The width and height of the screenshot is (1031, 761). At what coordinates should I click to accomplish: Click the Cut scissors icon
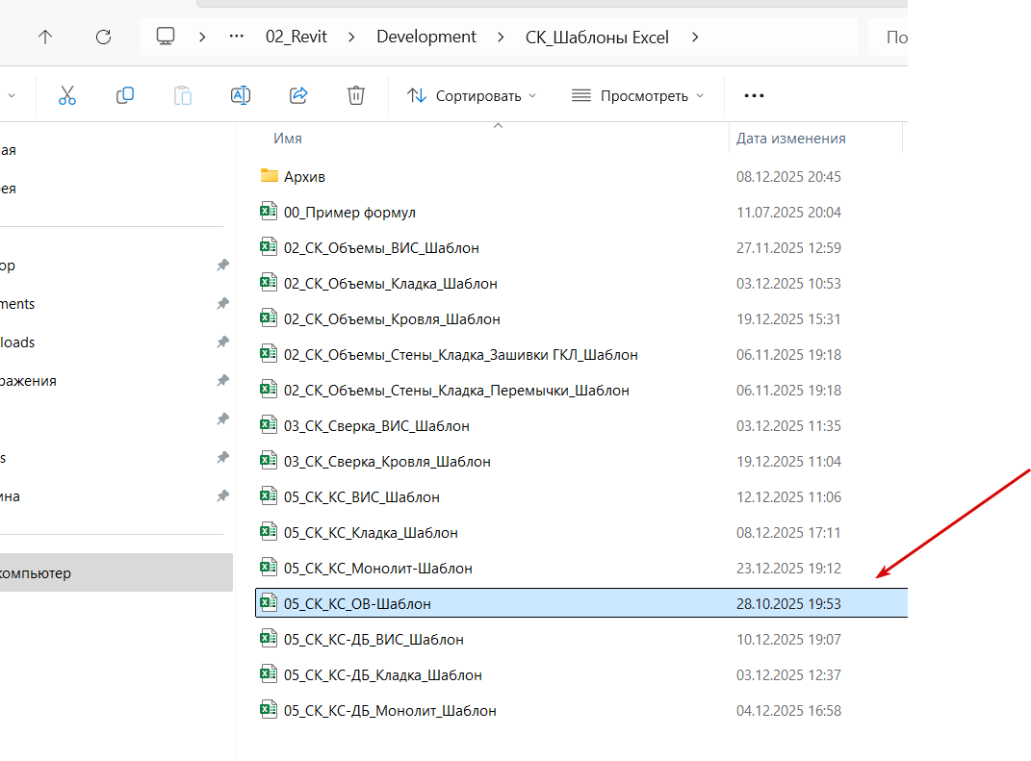tap(66, 95)
